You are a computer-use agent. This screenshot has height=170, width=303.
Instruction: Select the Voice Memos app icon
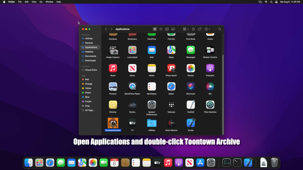tap(171, 123)
